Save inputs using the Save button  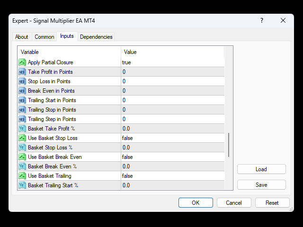[x=261, y=185]
